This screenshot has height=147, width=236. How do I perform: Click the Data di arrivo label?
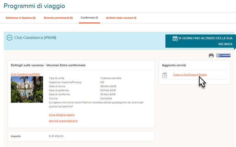pyautogui.click(x=57, y=86)
